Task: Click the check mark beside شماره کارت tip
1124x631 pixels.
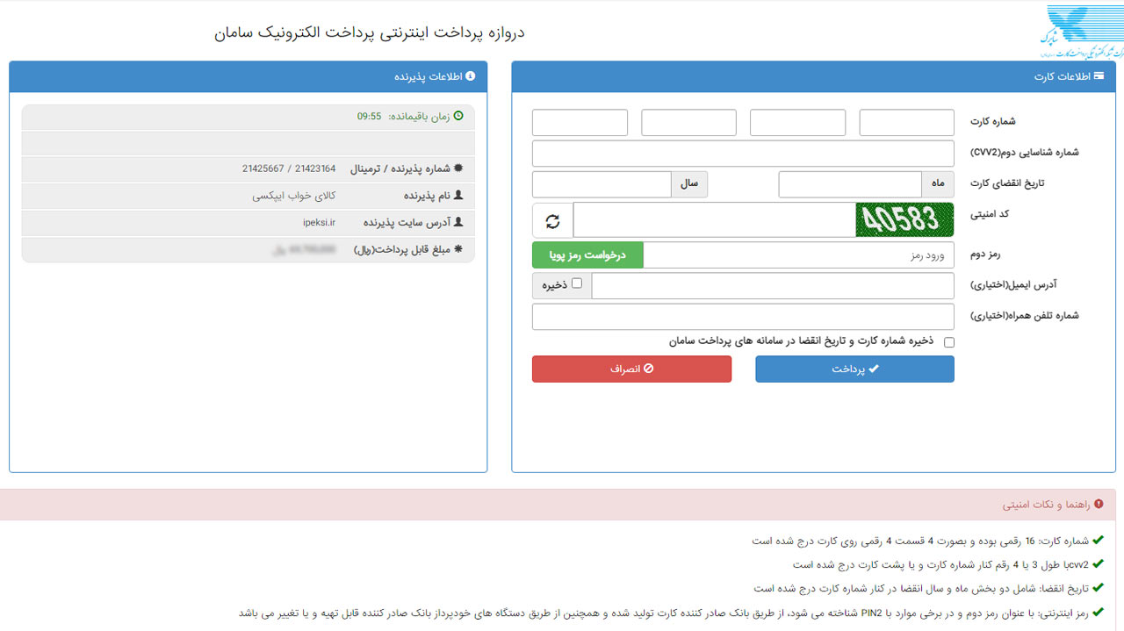Action: [1099, 541]
